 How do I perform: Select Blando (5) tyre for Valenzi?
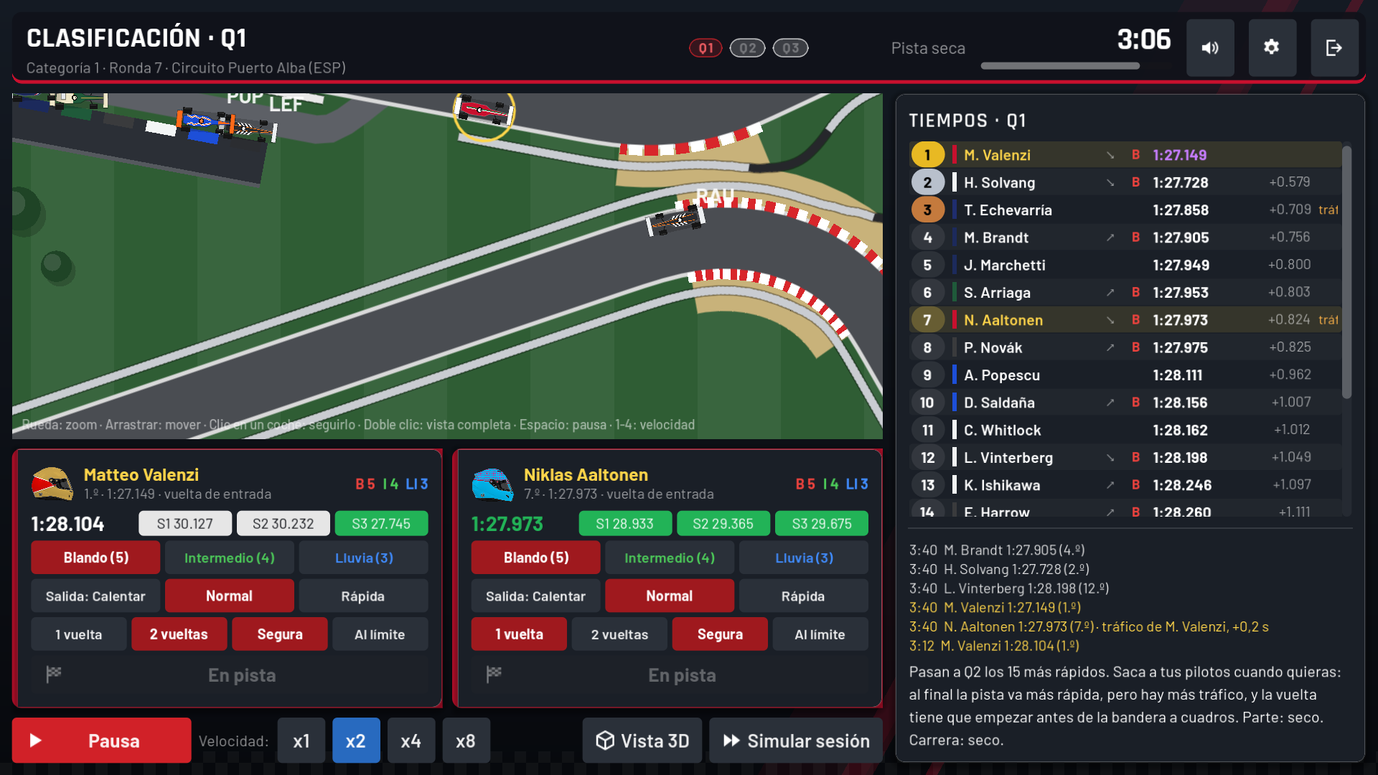click(x=95, y=558)
